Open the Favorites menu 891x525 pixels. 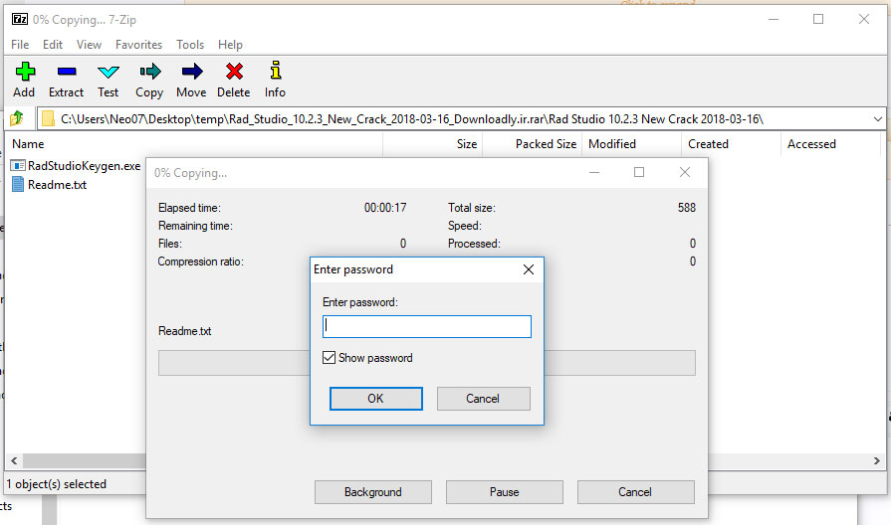point(138,45)
